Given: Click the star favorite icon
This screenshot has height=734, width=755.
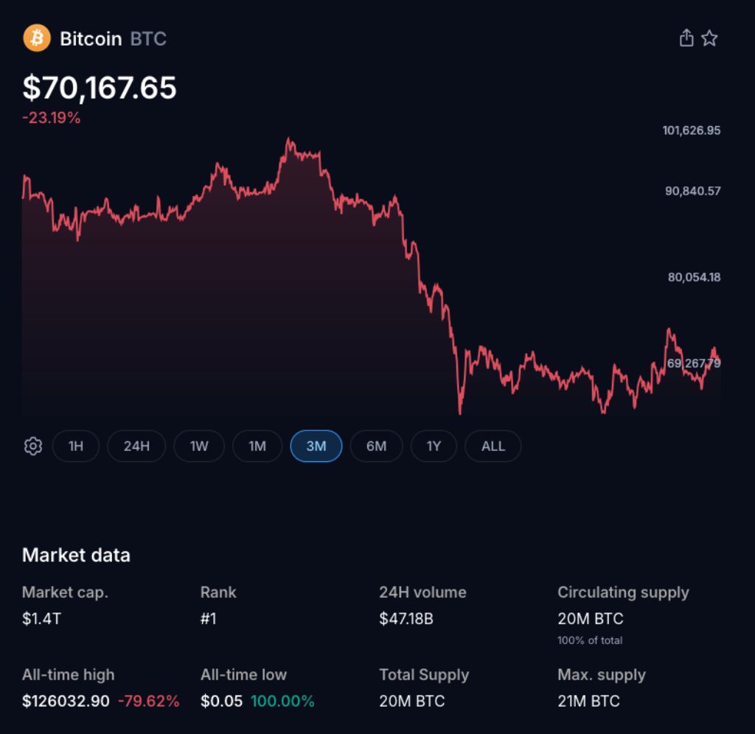Looking at the screenshot, I should pyautogui.click(x=710, y=38).
